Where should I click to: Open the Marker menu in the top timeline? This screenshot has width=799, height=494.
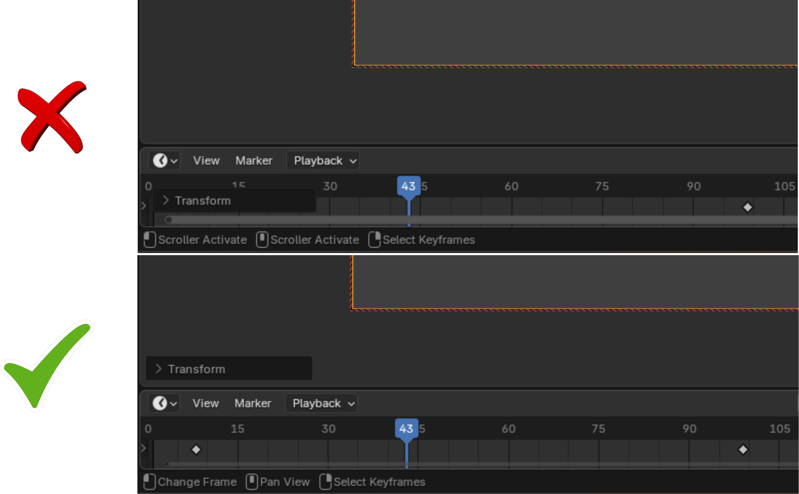254,161
